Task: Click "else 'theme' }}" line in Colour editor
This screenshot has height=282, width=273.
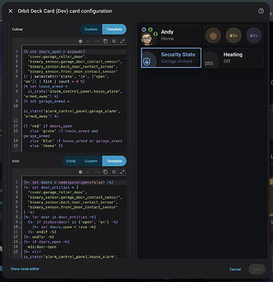Action: [47, 146]
